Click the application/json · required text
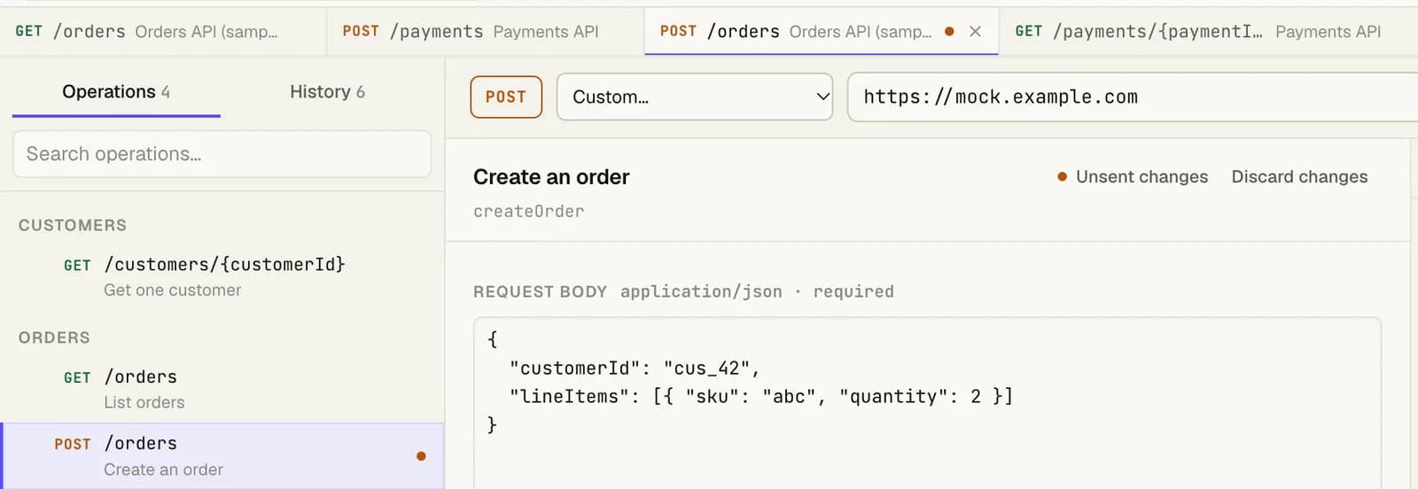The image size is (1418, 489). click(x=757, y=291)
